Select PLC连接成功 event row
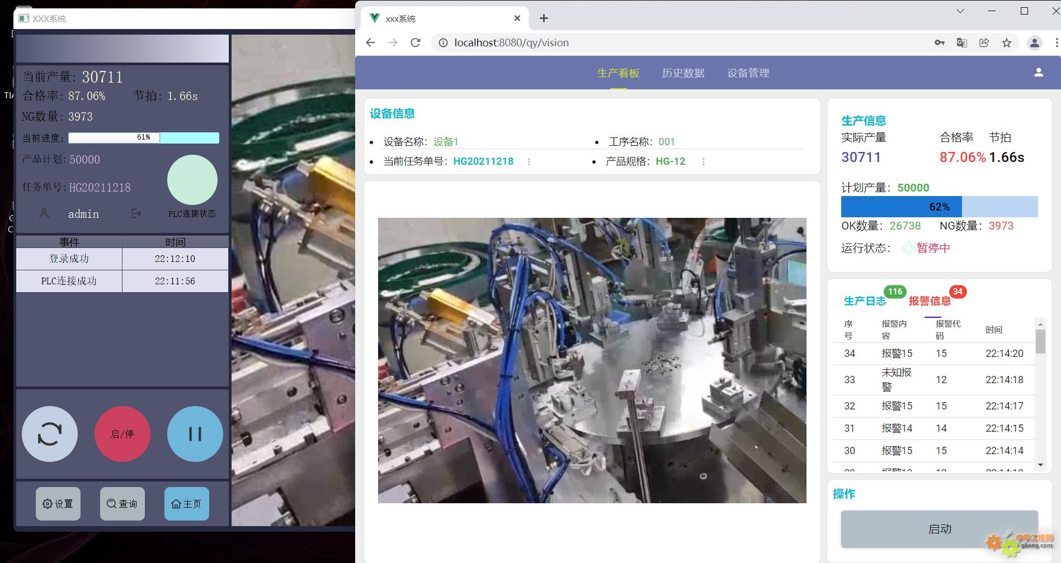The height and width of the screenshot is (563, 1061). coord(122,281)
